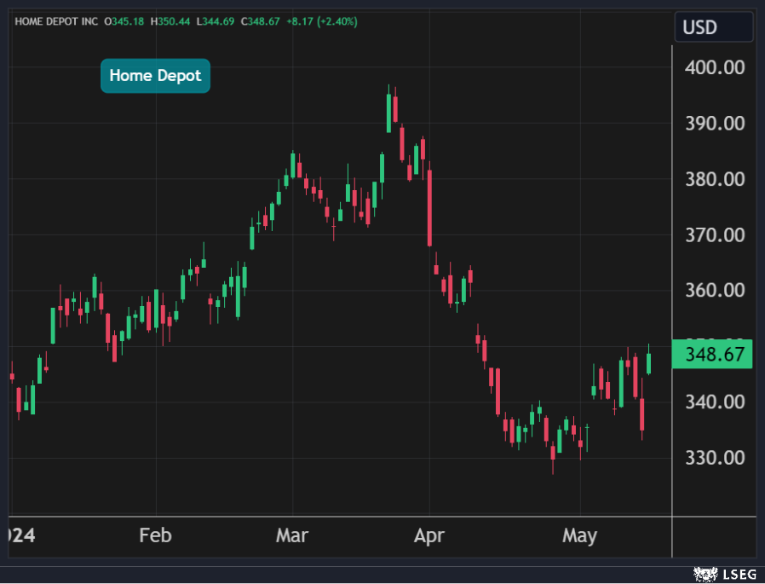Click the high price value H350.44
This screenshot has width=765, height=584.
tap(170, 20)
